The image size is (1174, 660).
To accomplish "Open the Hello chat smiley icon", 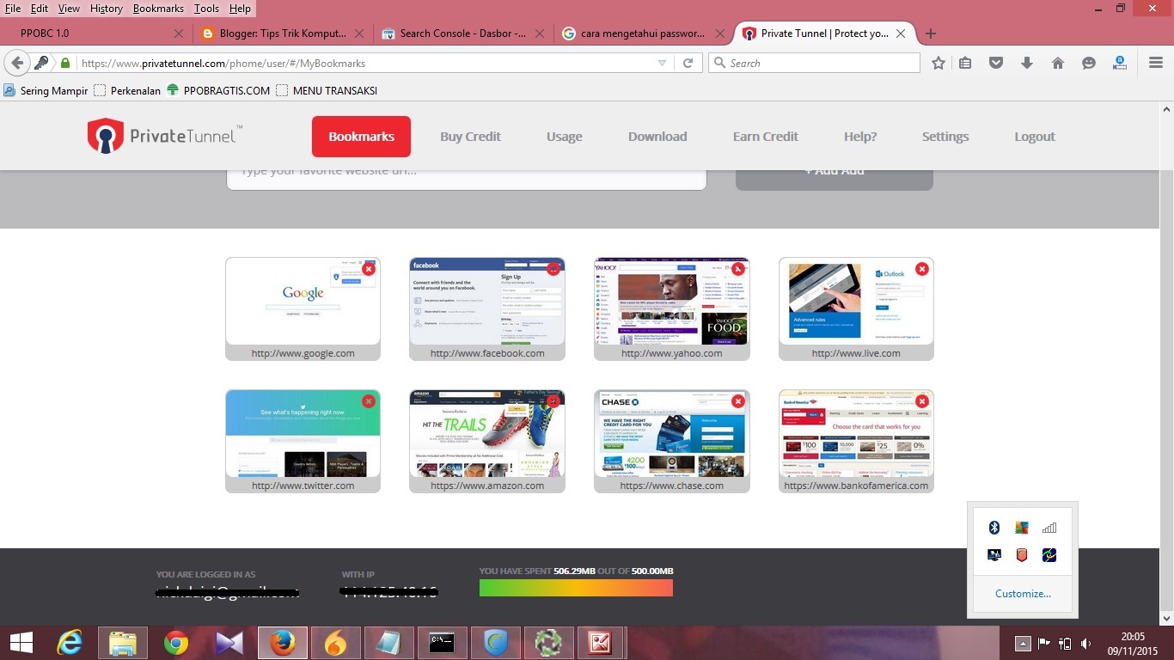I will (x=1089, y=63).
